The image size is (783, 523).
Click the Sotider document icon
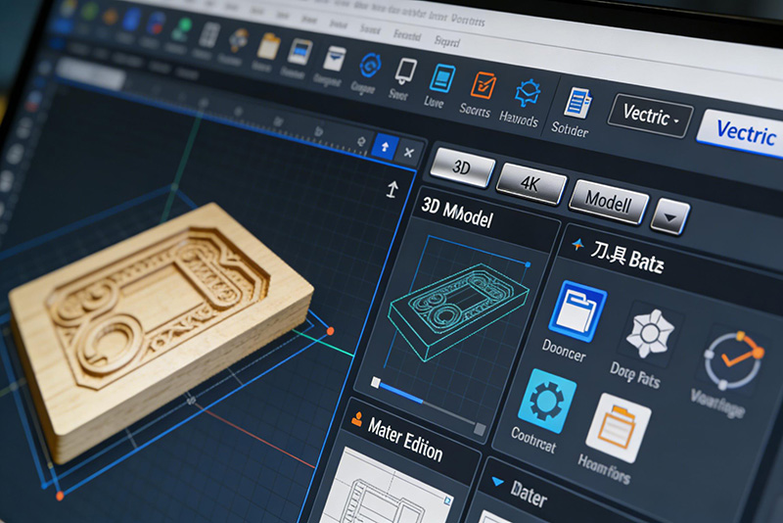point(577,103)
